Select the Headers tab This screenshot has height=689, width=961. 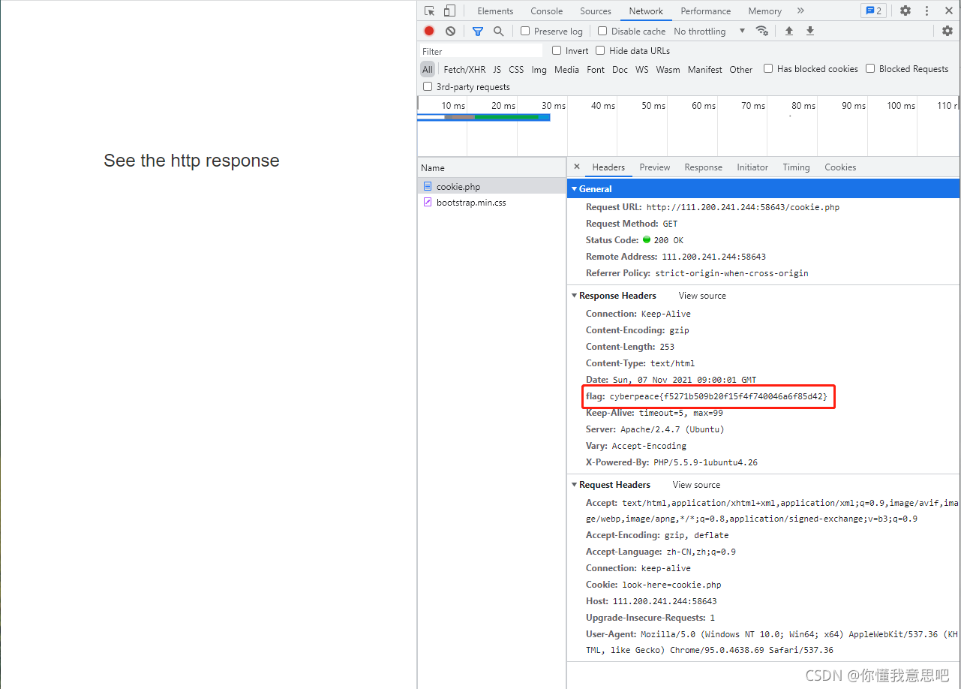[608, 167]
